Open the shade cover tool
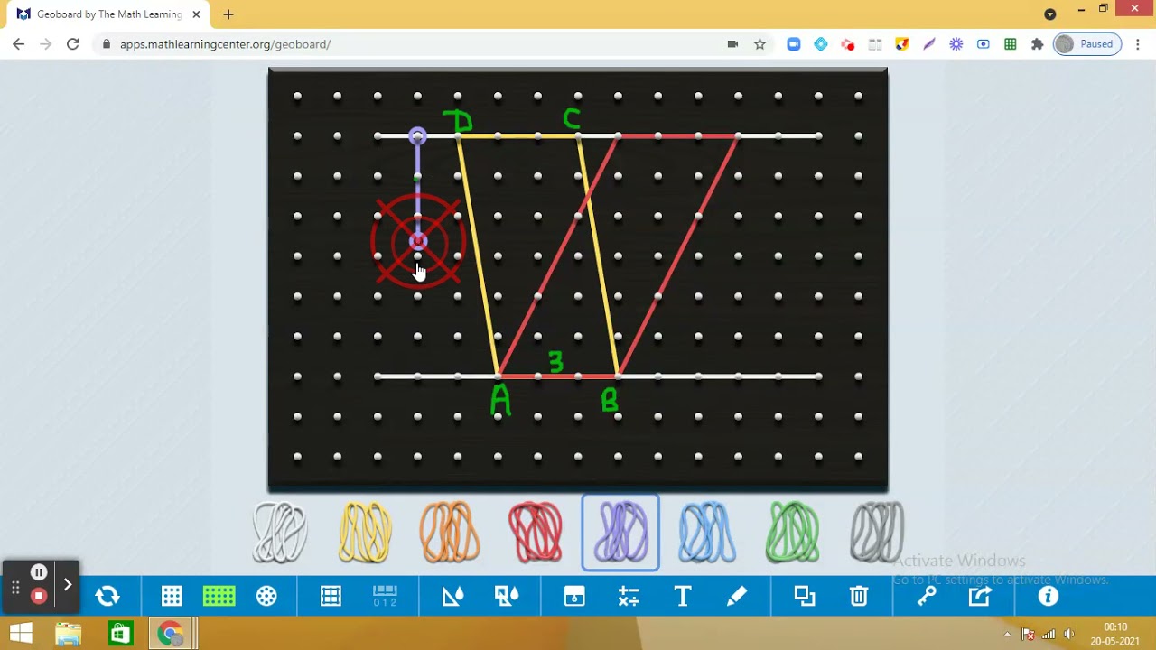This screenshot has width=1156, height=650. pos(574,596)
